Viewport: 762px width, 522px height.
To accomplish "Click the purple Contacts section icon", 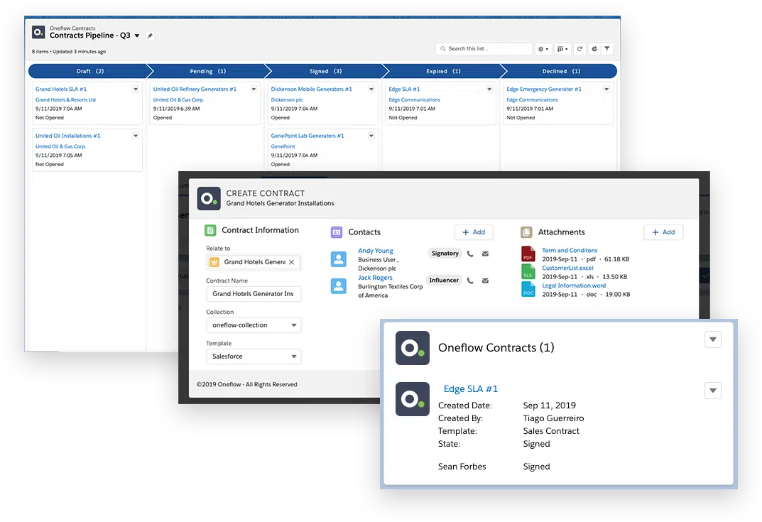I will 337,232.
